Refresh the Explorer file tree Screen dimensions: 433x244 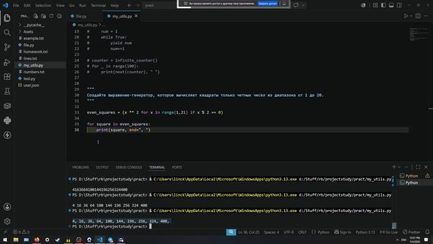pos(51,16)
